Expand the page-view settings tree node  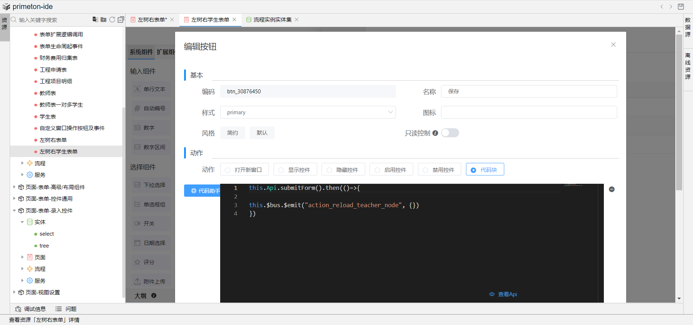click(14, 292)
